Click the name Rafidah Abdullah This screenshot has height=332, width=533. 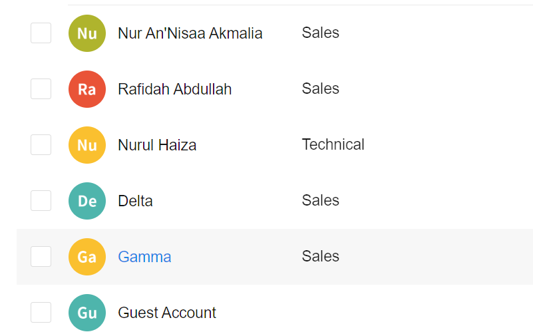[174, 89]
